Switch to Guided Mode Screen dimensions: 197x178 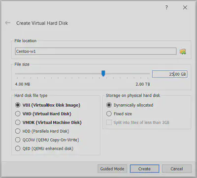pos(112,169)
